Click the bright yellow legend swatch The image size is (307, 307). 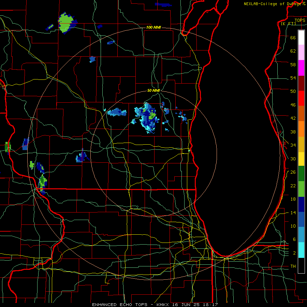click(301, 159)
